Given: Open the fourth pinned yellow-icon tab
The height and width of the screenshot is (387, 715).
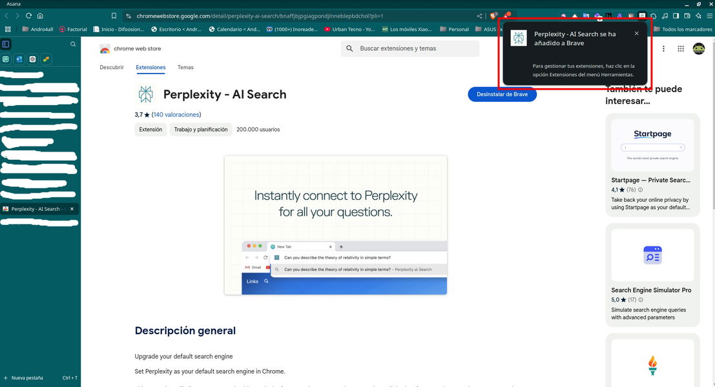Looking at the screenshot, I should (x=46, y=59).
